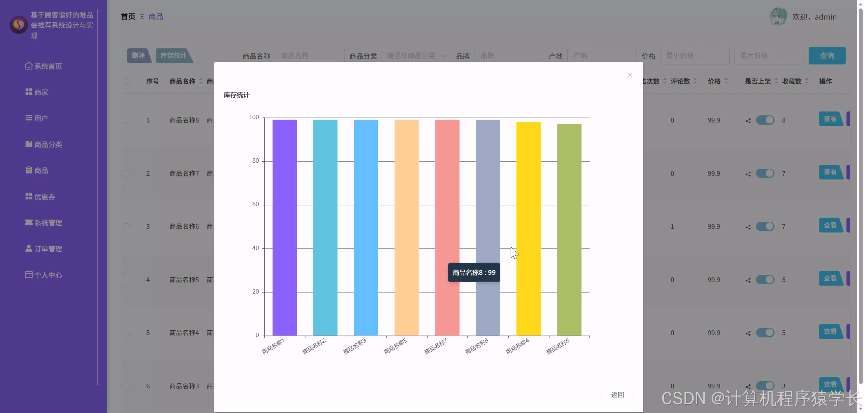Click the share icon in row 1
Image resolution: width=864 pixels, height=413 pixels.
pos(748,120)
